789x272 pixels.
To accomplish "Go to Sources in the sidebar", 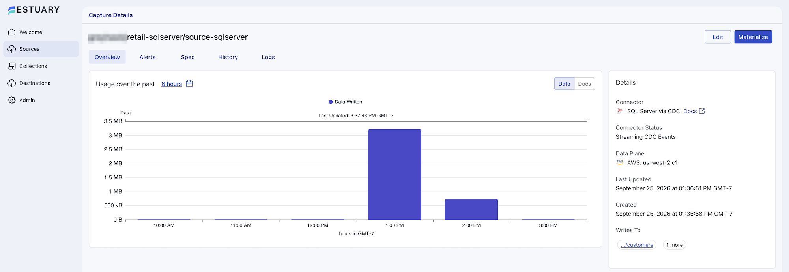I will coord(41,49).
